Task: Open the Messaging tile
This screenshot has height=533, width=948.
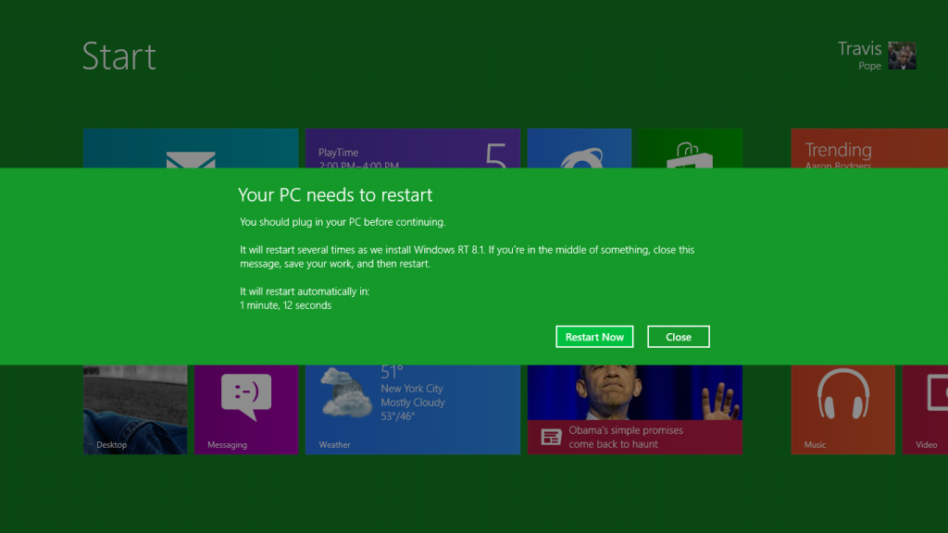Action: click(246, 409)
